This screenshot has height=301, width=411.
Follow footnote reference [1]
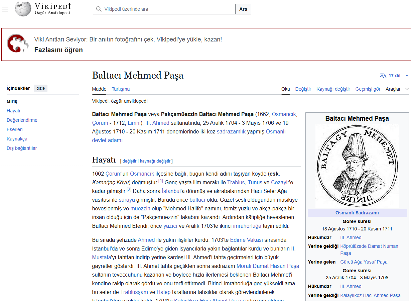(x=161, y=181)
